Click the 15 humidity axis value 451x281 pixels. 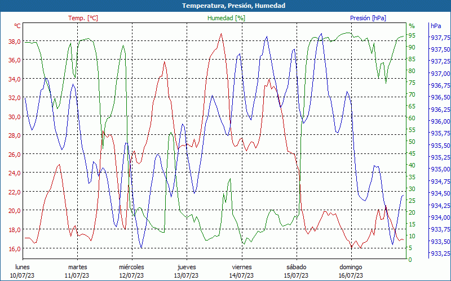412,224
